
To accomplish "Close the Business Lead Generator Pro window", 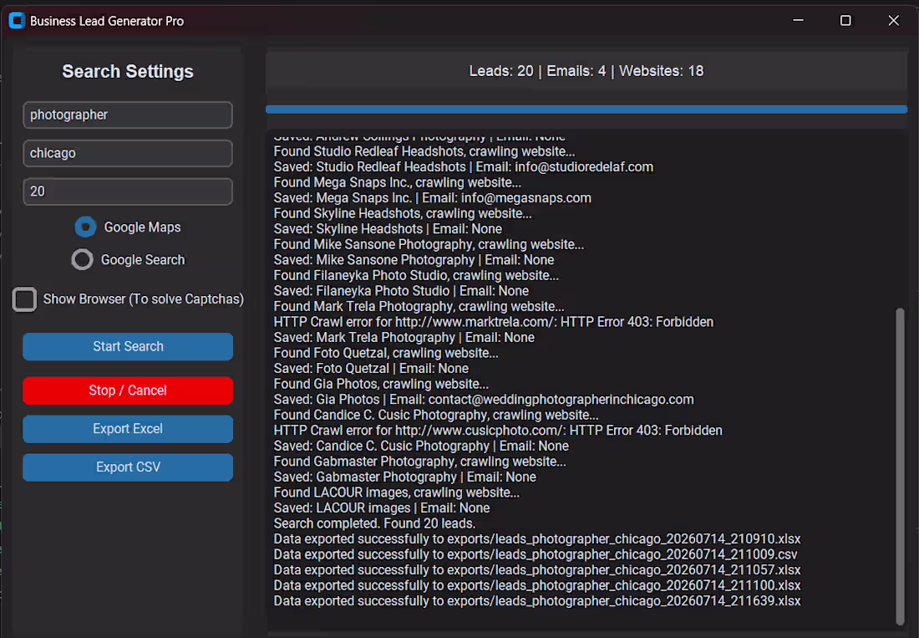I will [893, 21].
